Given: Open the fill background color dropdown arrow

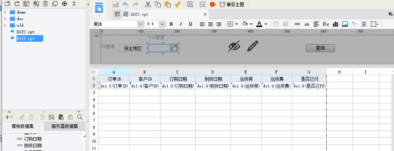Looking at the screenshot, I should tap(251, 24).
